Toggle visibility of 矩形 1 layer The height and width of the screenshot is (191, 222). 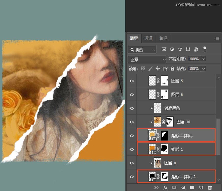[131, 149]
